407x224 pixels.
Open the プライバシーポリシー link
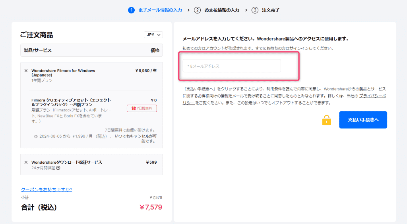click(372, 96)
